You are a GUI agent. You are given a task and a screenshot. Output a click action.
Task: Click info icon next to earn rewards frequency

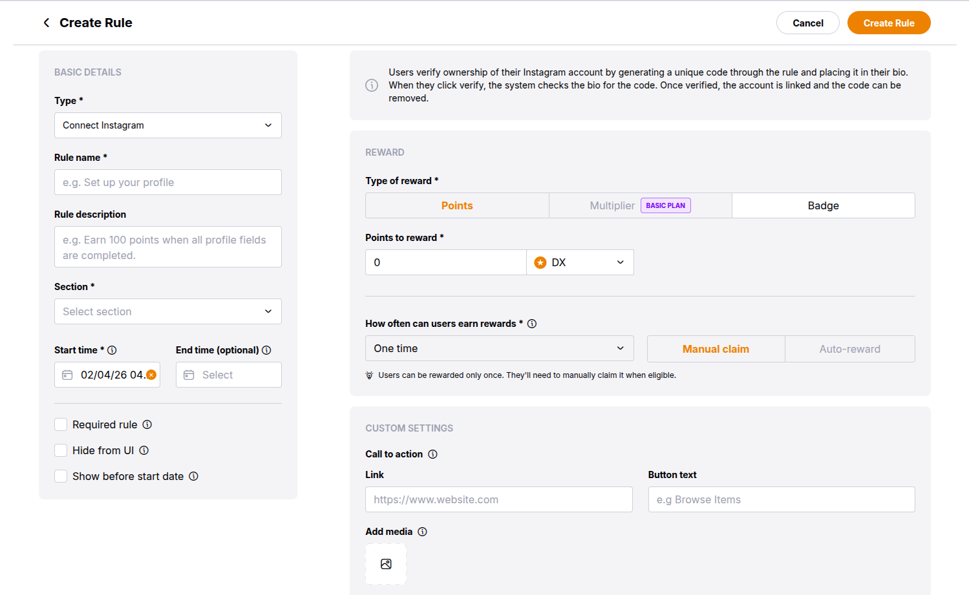coord(532,324)
